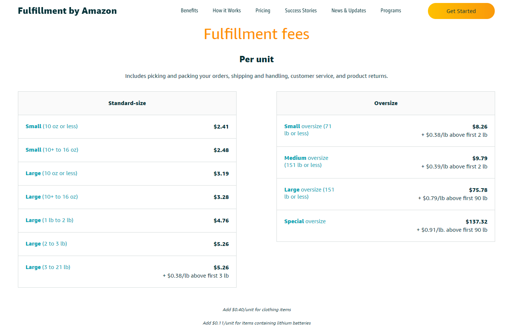Select the Small oversize (71 lb or less) label
The image size is (519, 332).
(x=308, y=130)
